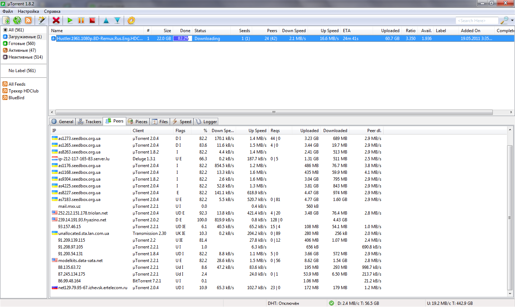
Task: Sort torrents by Name column
Action: (x=96, y=31)
